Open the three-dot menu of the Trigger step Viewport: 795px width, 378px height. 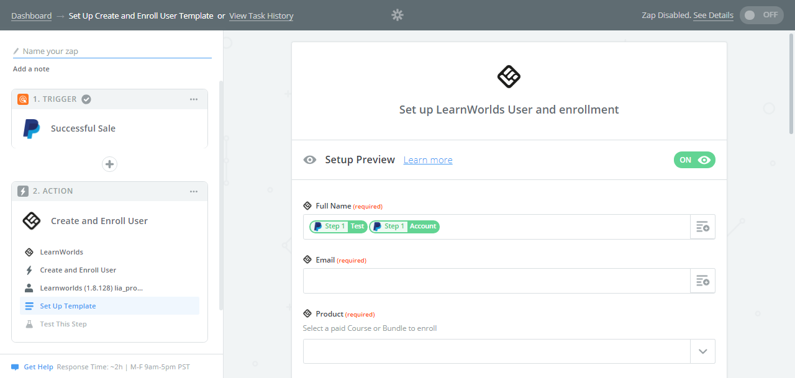pyautogui.click(x=194, y=99)
